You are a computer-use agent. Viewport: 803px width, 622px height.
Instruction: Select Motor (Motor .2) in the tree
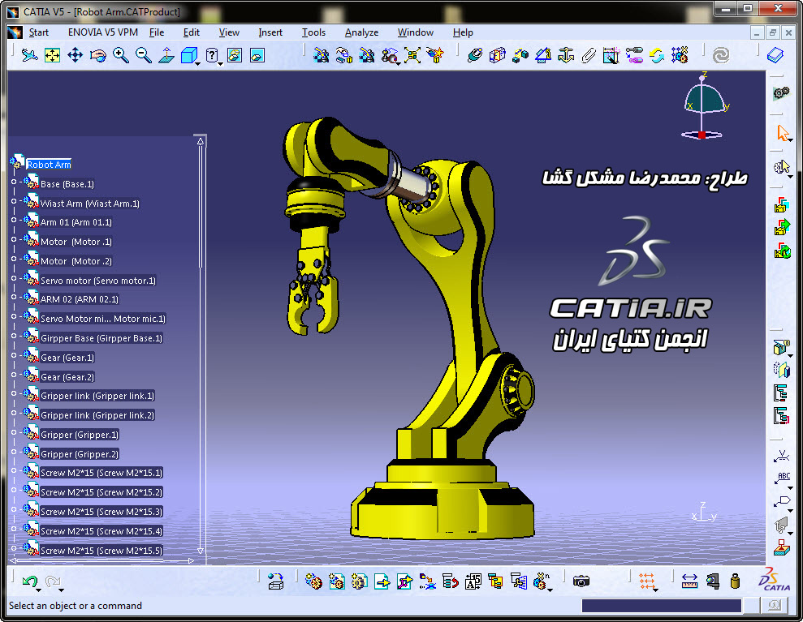(x=76, y=261)
